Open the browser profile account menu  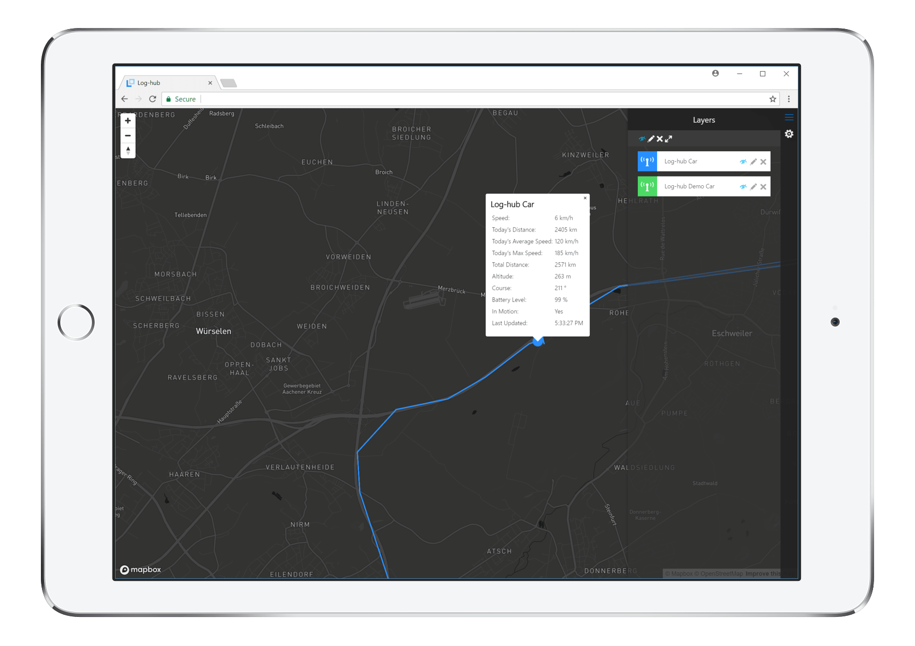pos(715,73)
